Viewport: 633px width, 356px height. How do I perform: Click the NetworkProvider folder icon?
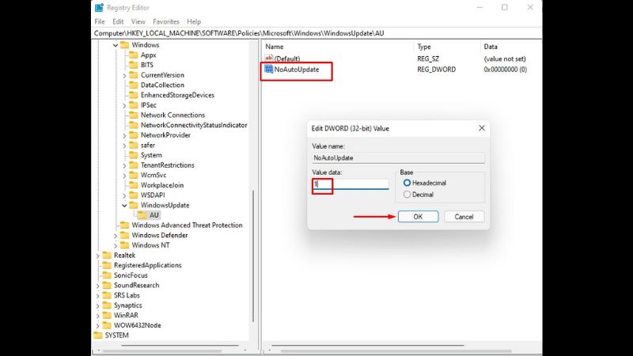click(134, 135)
